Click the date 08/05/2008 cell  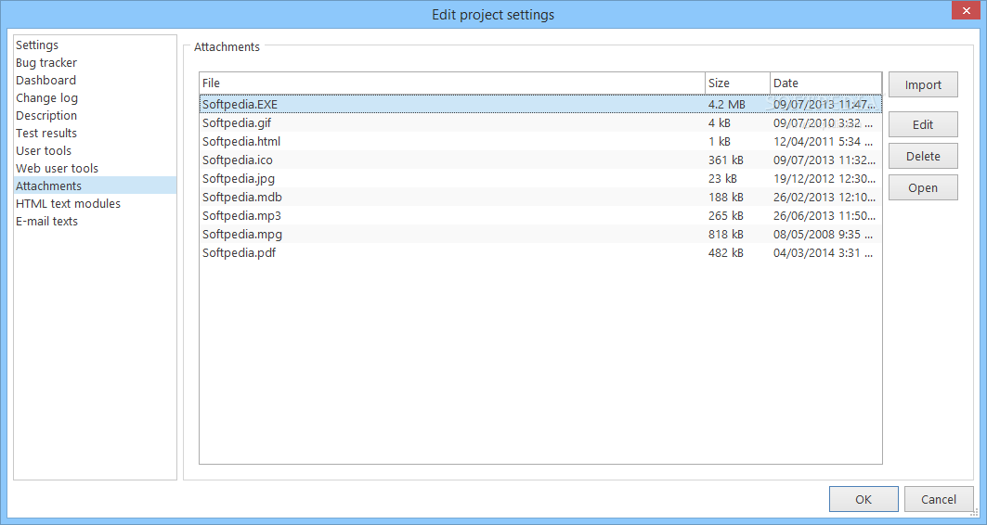[x=824, y=235]
